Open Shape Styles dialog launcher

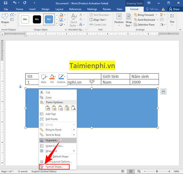point(66,30)
